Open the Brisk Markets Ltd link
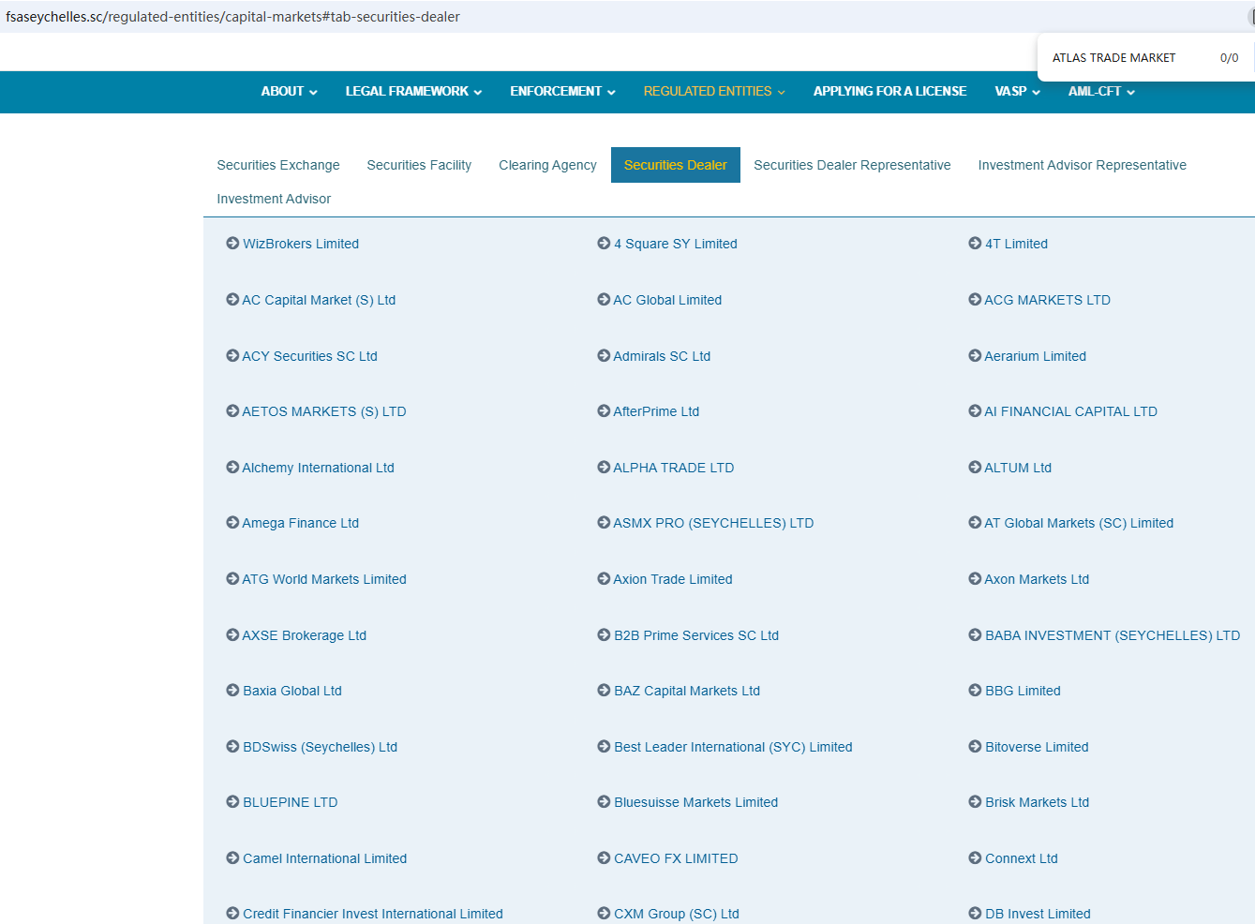Viewport: 1255px width, 924px height. tap(1037, 802)
